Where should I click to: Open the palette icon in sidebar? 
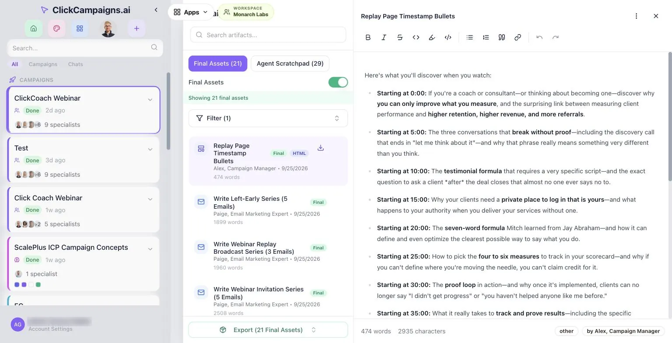(56, 28)
